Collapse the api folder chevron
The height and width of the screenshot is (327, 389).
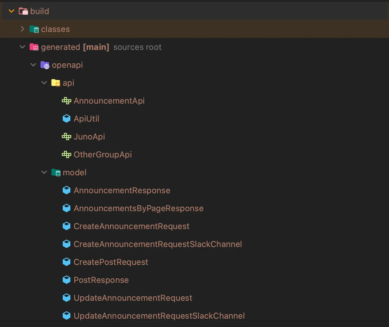(x=44, y=83)
